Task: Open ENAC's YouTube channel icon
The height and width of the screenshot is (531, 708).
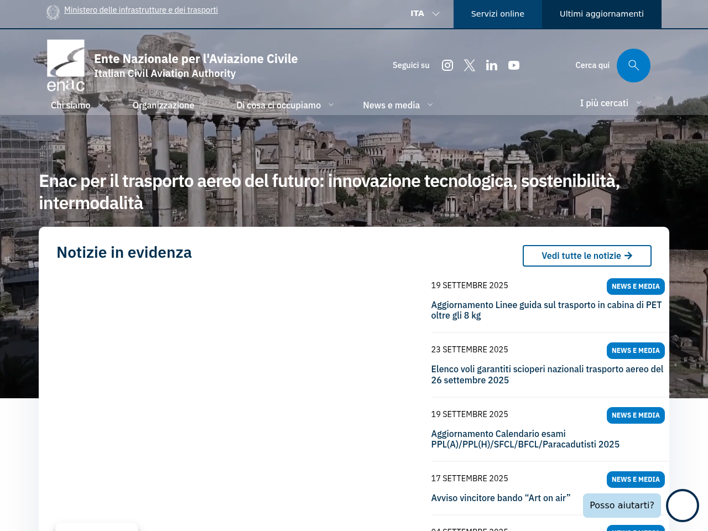Action: coord(513,64)
